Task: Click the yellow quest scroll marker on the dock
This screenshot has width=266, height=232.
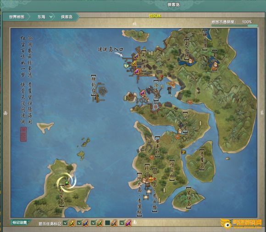Action: (x=133, y=63)
